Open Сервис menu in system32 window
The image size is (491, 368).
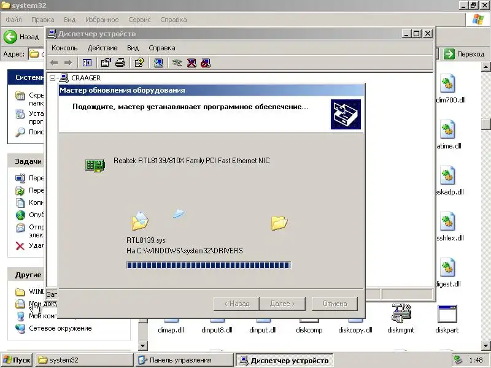pos(139,20)
